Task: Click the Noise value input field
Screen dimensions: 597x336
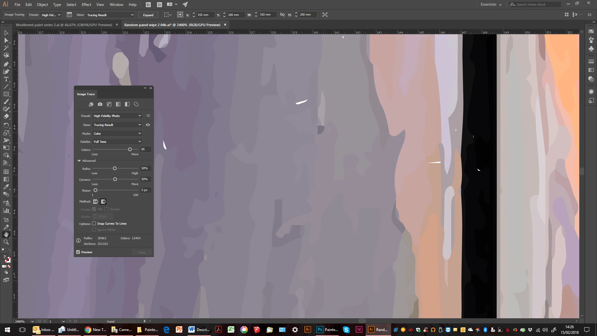Action: tap(145, 190)
